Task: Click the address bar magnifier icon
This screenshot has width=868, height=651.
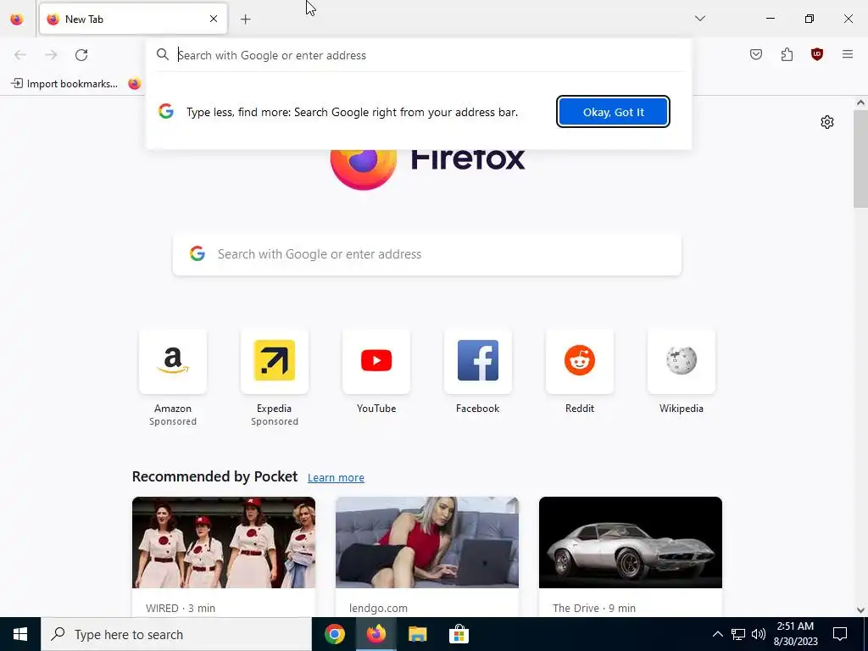Action: [162, 54]
